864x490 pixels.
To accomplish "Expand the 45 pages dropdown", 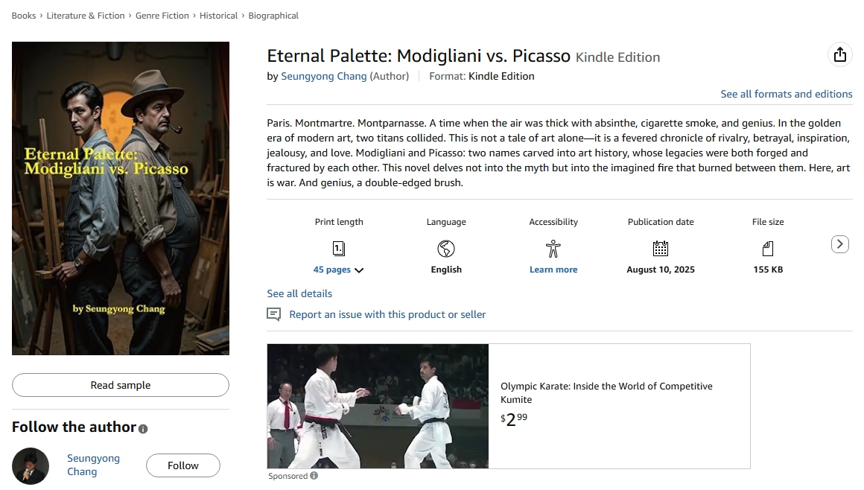I will [x=339, y=270].
